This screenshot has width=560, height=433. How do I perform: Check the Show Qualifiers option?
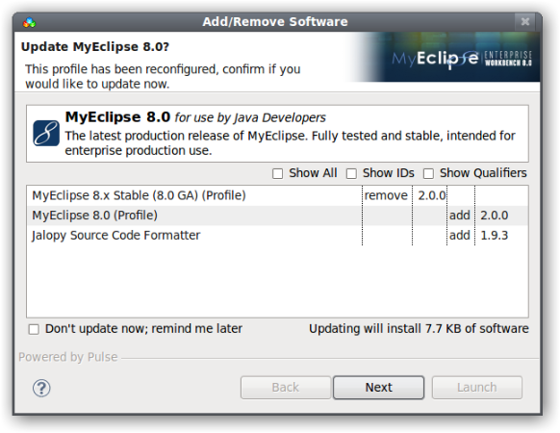428,173
